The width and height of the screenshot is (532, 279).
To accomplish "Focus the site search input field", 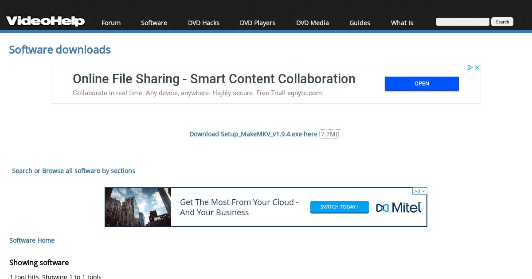I will pyautogui.click(x=463, y=22).
